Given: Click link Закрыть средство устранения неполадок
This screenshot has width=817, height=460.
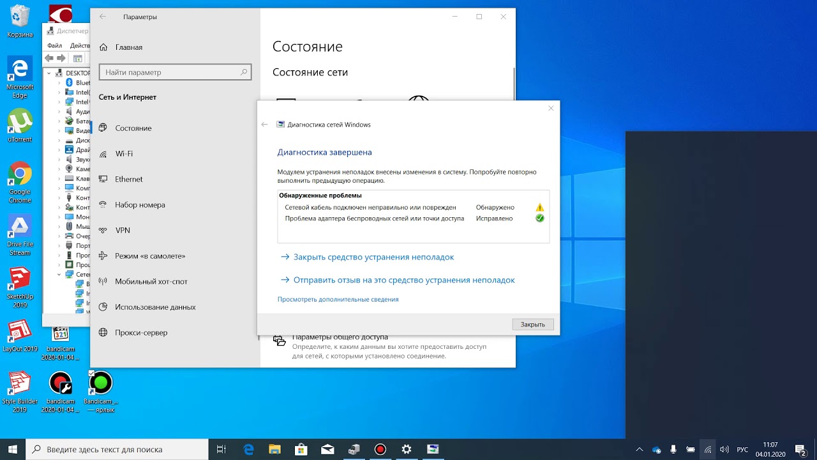Looking at the screenshot, I should tap(373, 257).
